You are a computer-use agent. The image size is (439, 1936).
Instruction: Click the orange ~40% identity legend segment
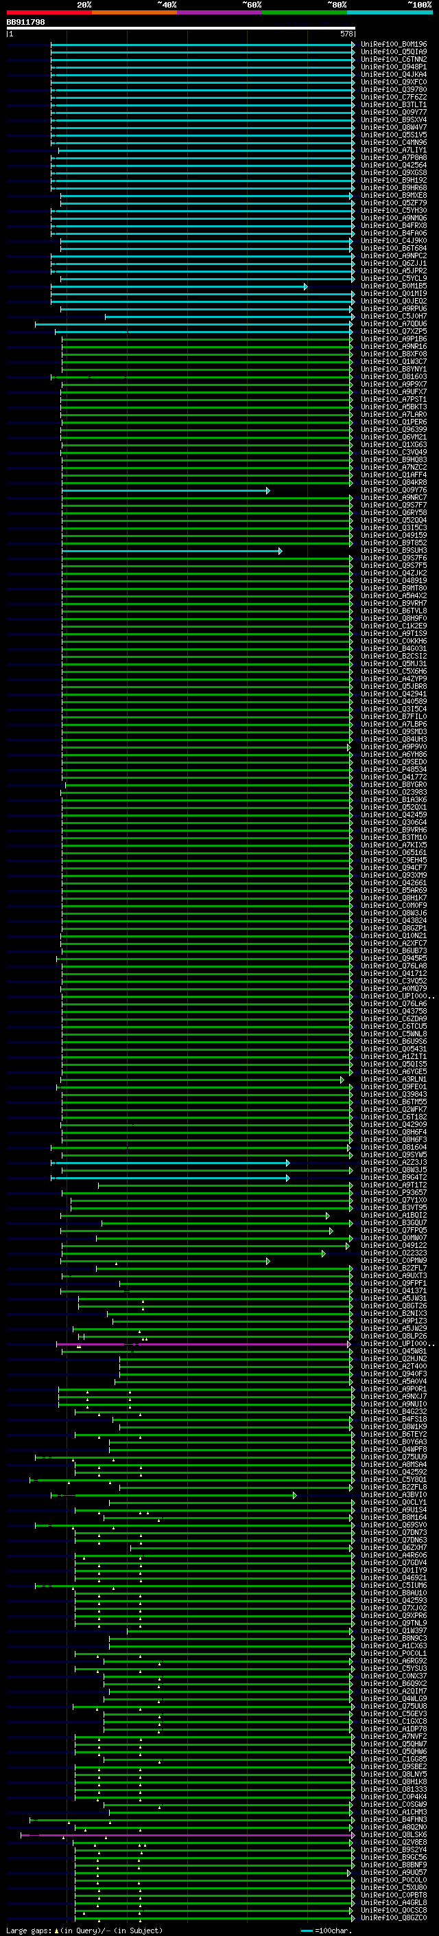click(134, 12)
